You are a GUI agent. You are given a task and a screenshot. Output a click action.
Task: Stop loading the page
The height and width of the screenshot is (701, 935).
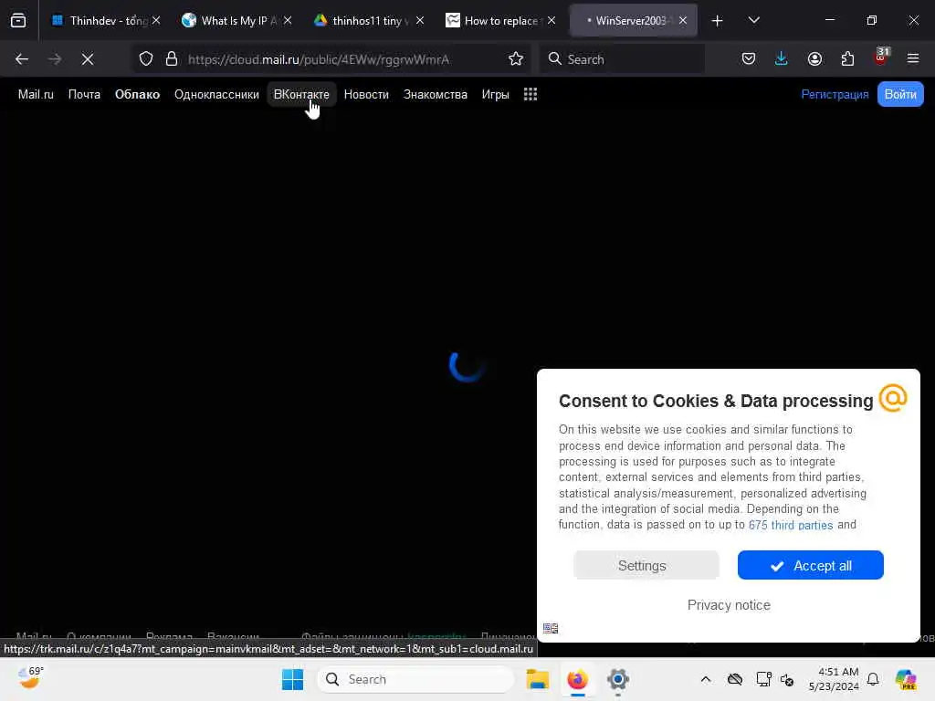coord(88,59)
